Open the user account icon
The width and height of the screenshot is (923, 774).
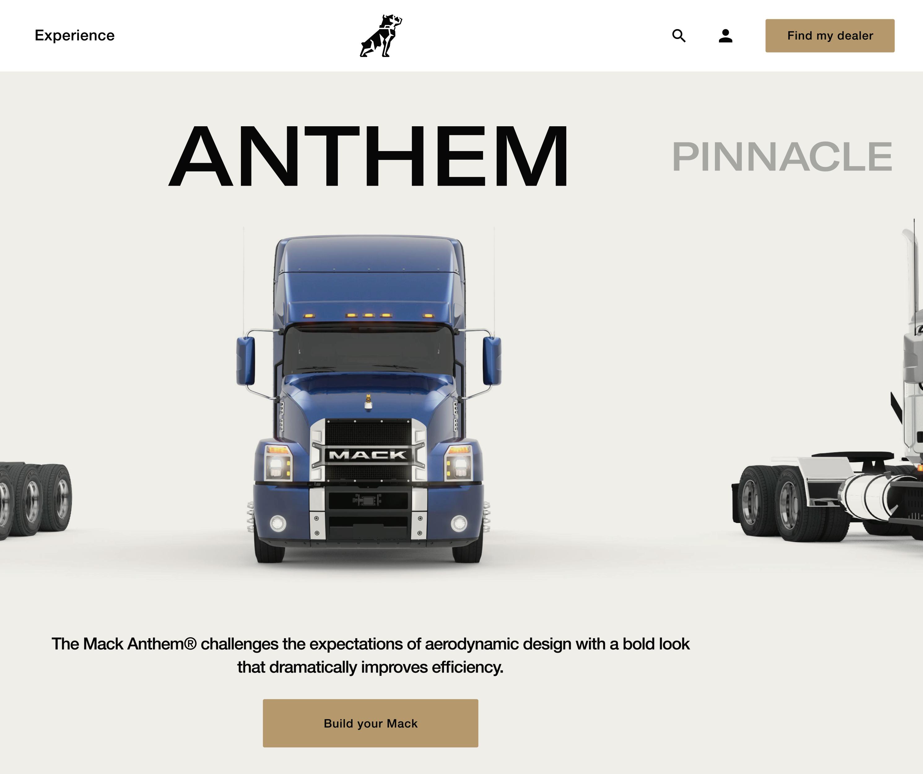725,36
